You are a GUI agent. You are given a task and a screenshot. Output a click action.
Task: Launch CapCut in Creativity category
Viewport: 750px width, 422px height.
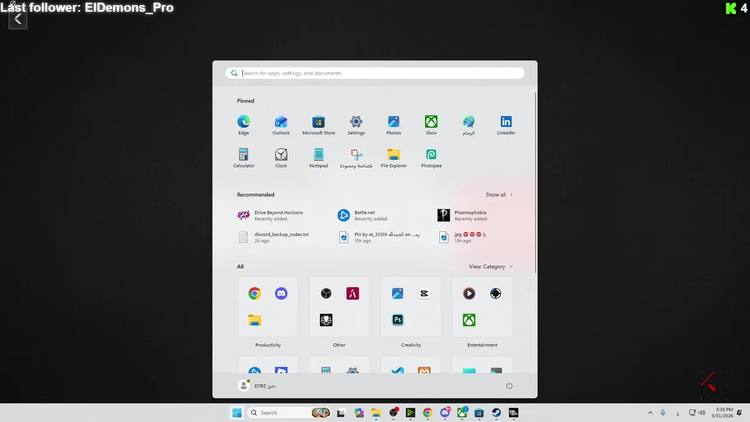pos(424,294)
